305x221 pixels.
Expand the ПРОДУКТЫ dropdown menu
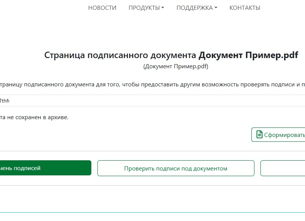click(x=146, y=8)
